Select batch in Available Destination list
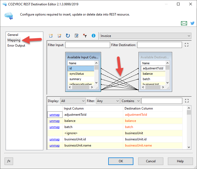Screen dimensions: 197x169 pyautogui.click(x=153, y=79)
